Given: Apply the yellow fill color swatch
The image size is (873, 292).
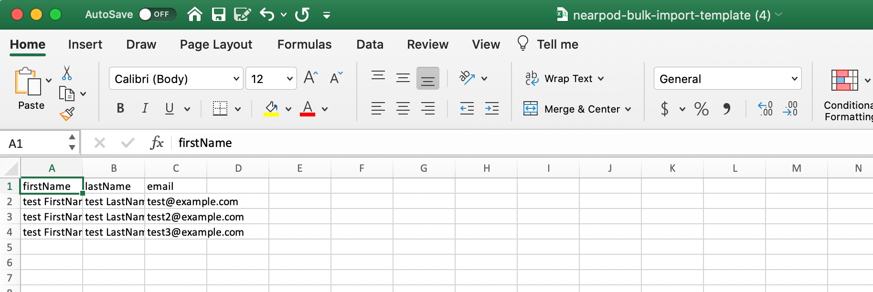Looking at the screenshot, I should 271,109.
